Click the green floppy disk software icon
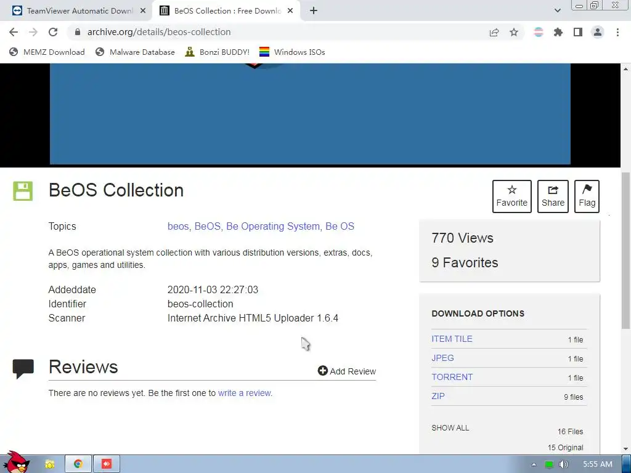Image resolution: width=631 pixels, height=473 pixels. click(23, 191)
